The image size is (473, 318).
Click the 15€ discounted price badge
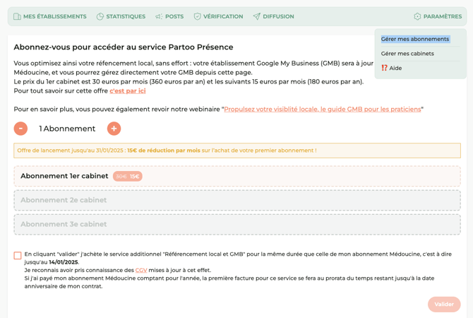point(134,176)
